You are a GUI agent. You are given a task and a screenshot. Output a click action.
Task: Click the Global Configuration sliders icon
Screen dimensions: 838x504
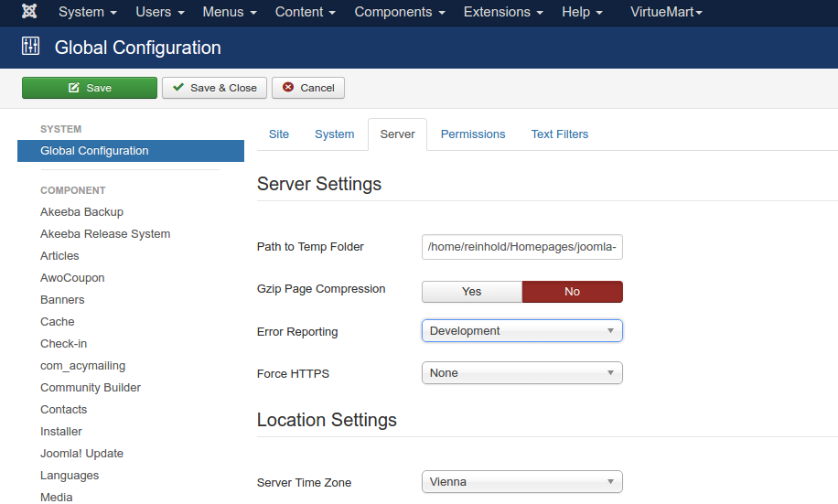pyautogui.click(x=30, y=47)
